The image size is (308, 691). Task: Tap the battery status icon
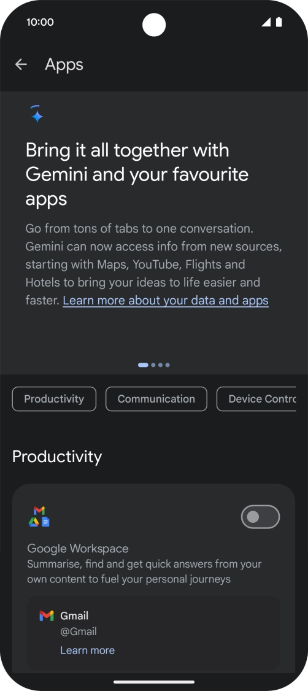(x=279, y=22)
